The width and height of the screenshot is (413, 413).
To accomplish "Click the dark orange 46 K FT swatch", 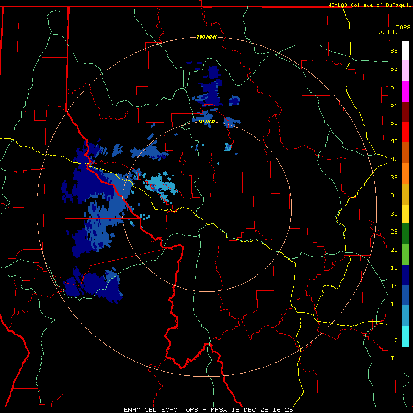I will 405,152.
